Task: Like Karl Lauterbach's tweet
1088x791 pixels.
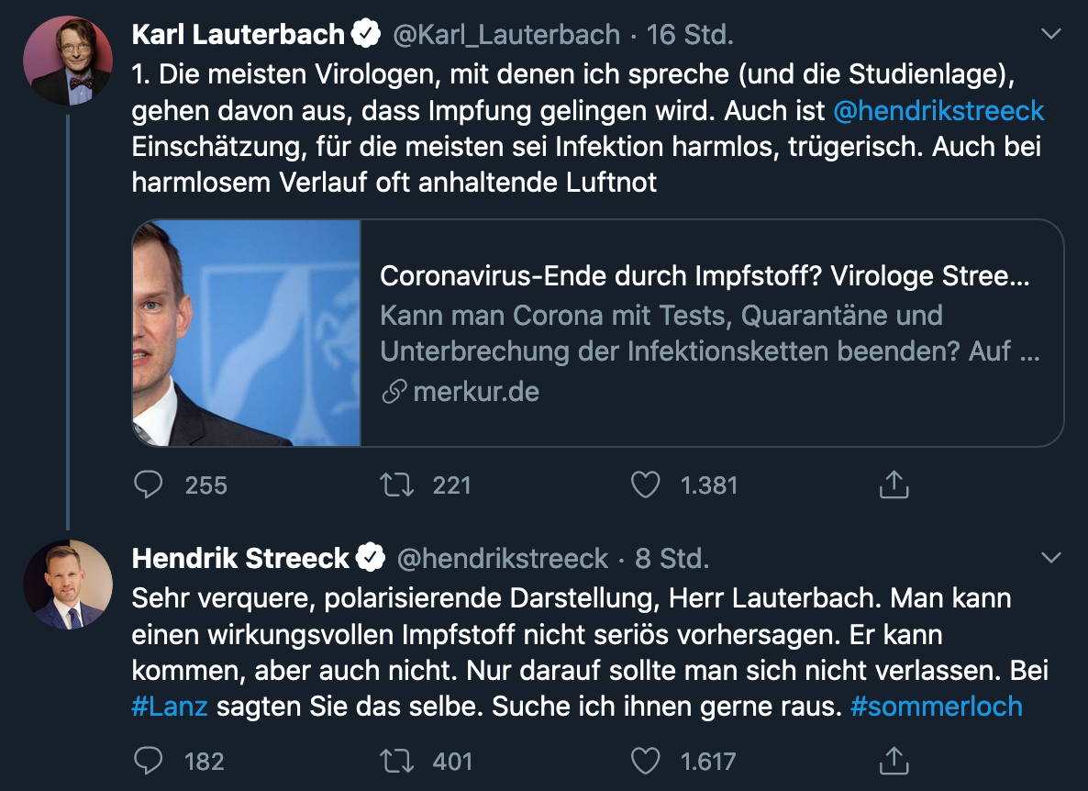Action: [x=645, y=485]
